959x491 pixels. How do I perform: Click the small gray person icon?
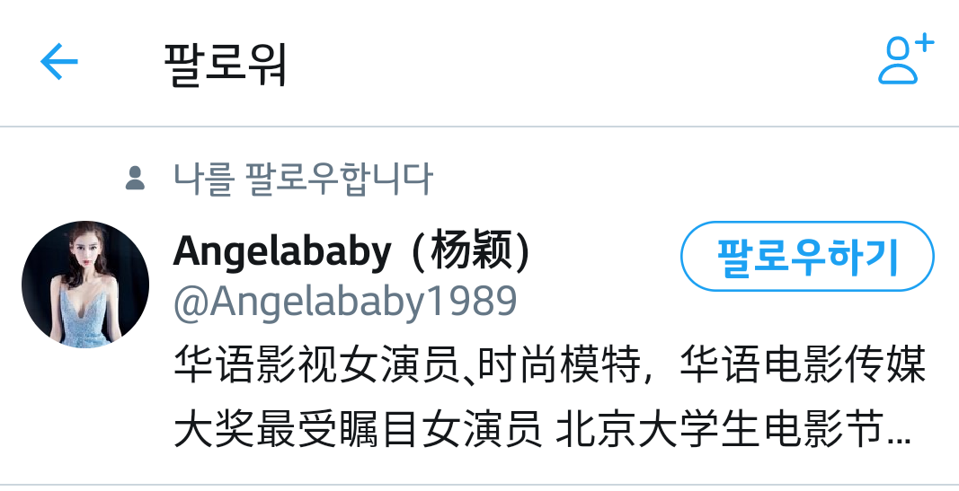[135, 179]
